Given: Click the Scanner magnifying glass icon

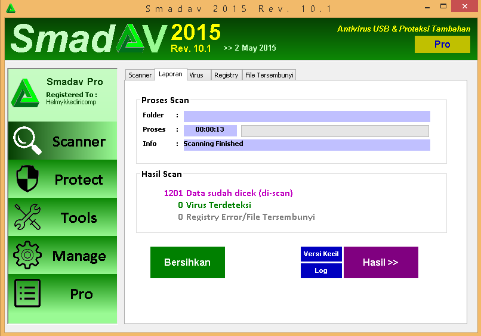Looking at the screenshot, I should pos(27,140).
